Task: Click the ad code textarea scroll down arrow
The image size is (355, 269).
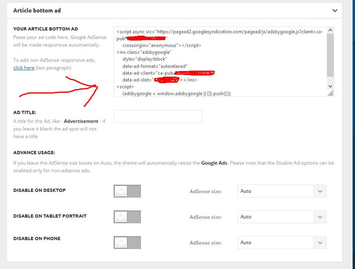Action: (x=330, y=87)
